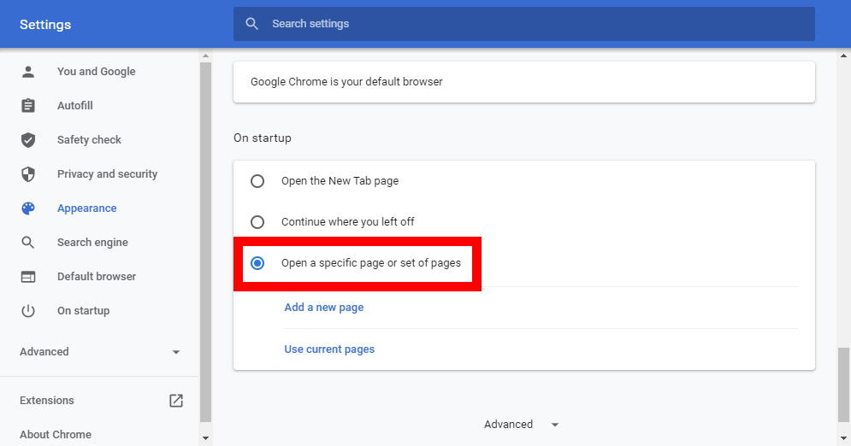Image resolution: width=851 pixels, height=446 pixels.
Task: Click the On startup power icon
Action: click(x=28, y=310)
